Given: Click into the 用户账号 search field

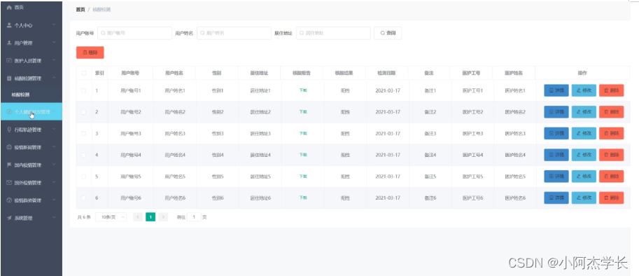Looking at the screenshot, I should (134, 33).
